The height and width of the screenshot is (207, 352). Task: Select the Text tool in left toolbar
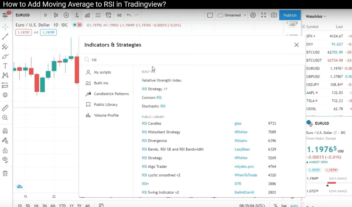coord(5,66)
